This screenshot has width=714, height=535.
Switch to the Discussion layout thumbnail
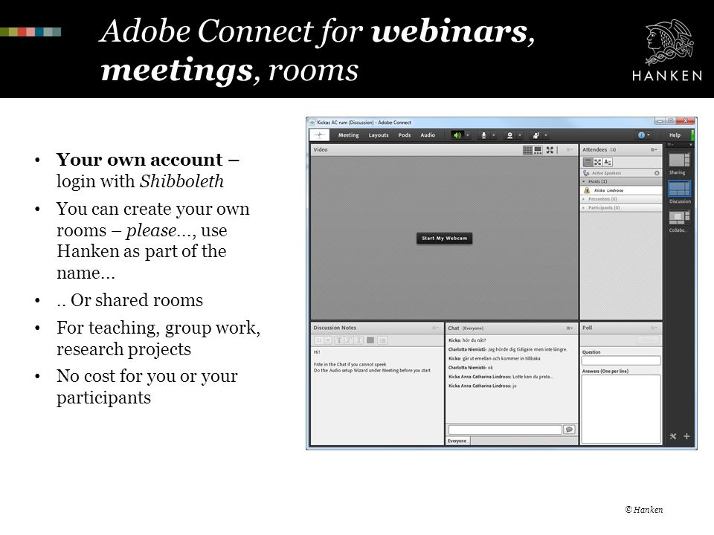point(679,189)
